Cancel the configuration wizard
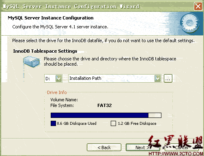 182,147
